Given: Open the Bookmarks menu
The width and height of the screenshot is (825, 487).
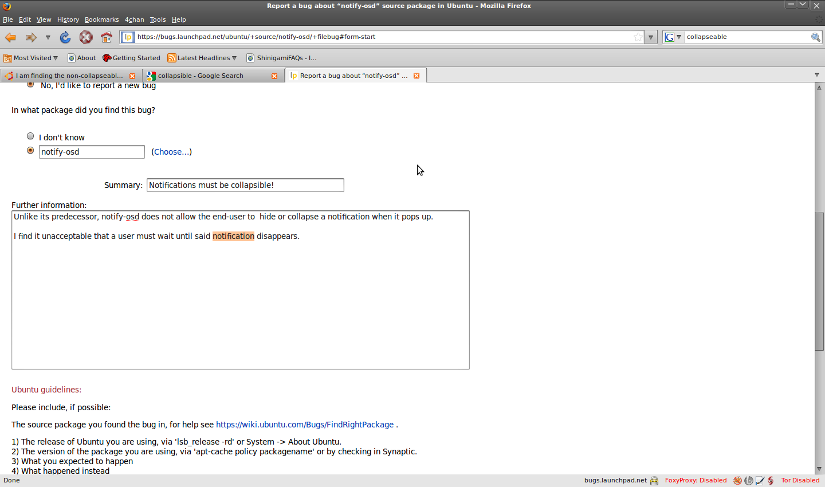Looking at the screenshot, I should point(101,19).
